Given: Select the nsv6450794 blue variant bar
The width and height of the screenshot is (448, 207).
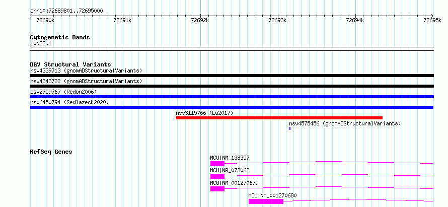Looking at the screenshot, I should pyautogui.click(x=232, y=107).
